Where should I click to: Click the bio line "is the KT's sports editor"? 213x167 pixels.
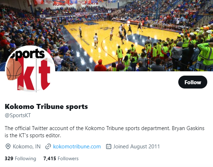33,135
